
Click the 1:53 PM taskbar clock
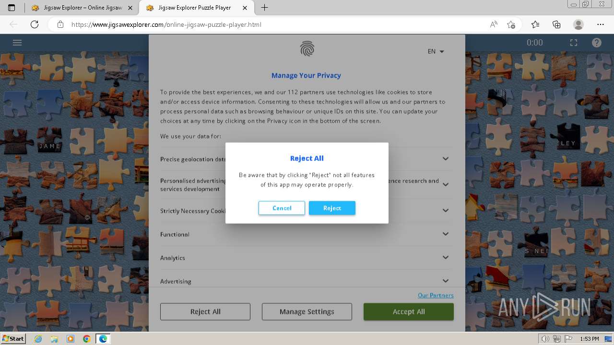point(589,339)
